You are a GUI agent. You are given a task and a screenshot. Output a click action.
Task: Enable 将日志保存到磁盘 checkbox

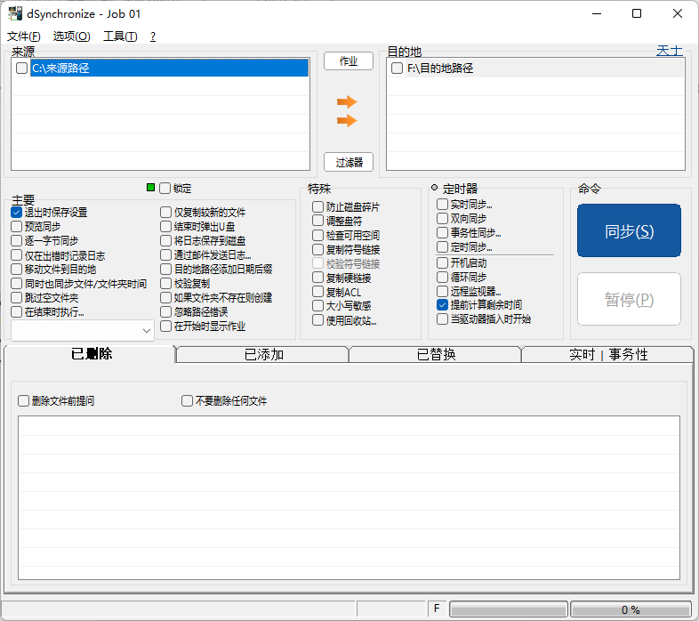pos(165,241)
